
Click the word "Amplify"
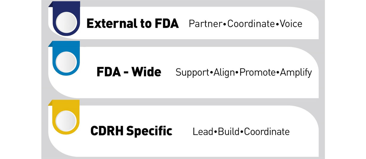click(296, 73)
